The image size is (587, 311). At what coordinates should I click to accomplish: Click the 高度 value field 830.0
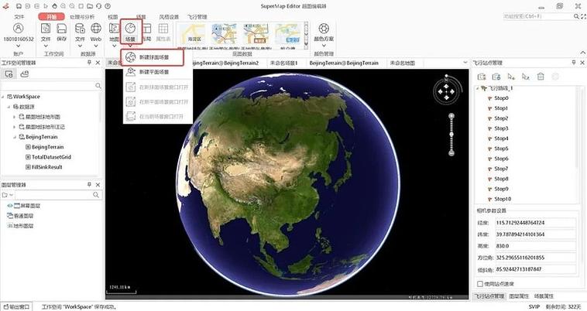pyautogui.click(x=535, y=246)
